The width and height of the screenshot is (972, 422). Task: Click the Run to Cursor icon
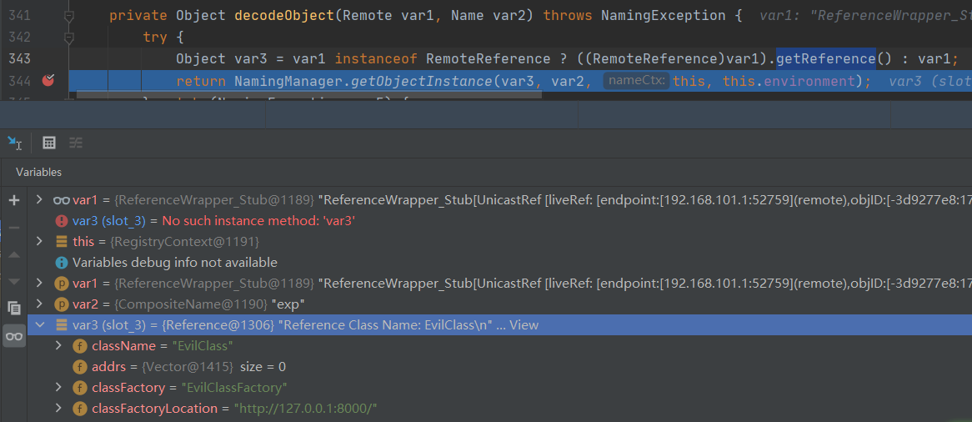(14, 143)
